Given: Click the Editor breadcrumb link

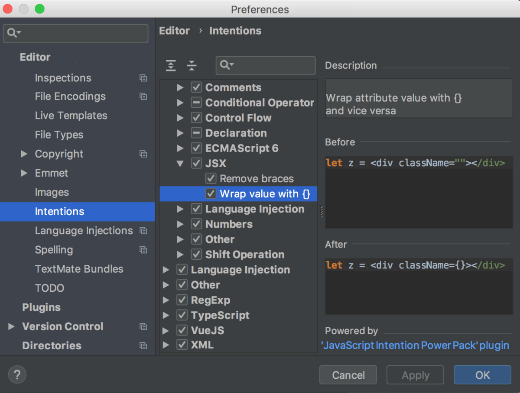Looking at the screenshot, I should pyautogui.click(x=174, y=31).
